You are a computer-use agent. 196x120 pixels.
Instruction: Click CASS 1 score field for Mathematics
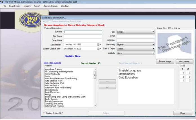pos(182,77)
